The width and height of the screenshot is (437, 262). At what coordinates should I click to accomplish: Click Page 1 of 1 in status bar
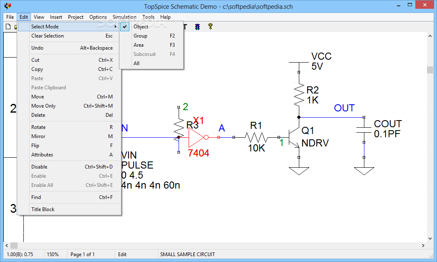pyautogui.click(x=83, y=254)
